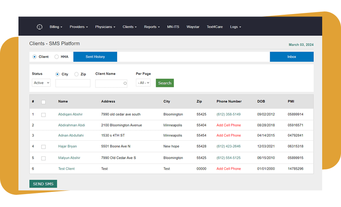The image size is (341, 207).
Task: Expand the Providers menu
Action: coord(79,27)
